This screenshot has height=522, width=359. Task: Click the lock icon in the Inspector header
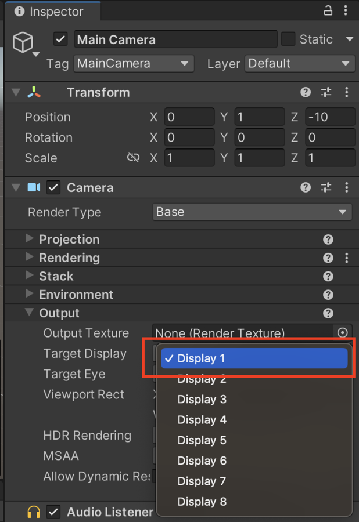(328, 10)
